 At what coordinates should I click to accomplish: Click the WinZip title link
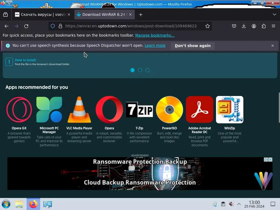pyautogui.click(x=230, y=128)
